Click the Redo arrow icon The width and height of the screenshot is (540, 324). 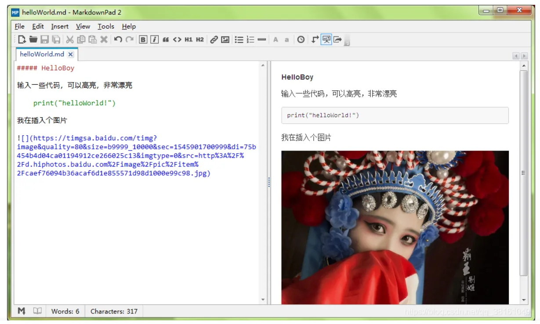pyautogui.click(x=129, y=40)
